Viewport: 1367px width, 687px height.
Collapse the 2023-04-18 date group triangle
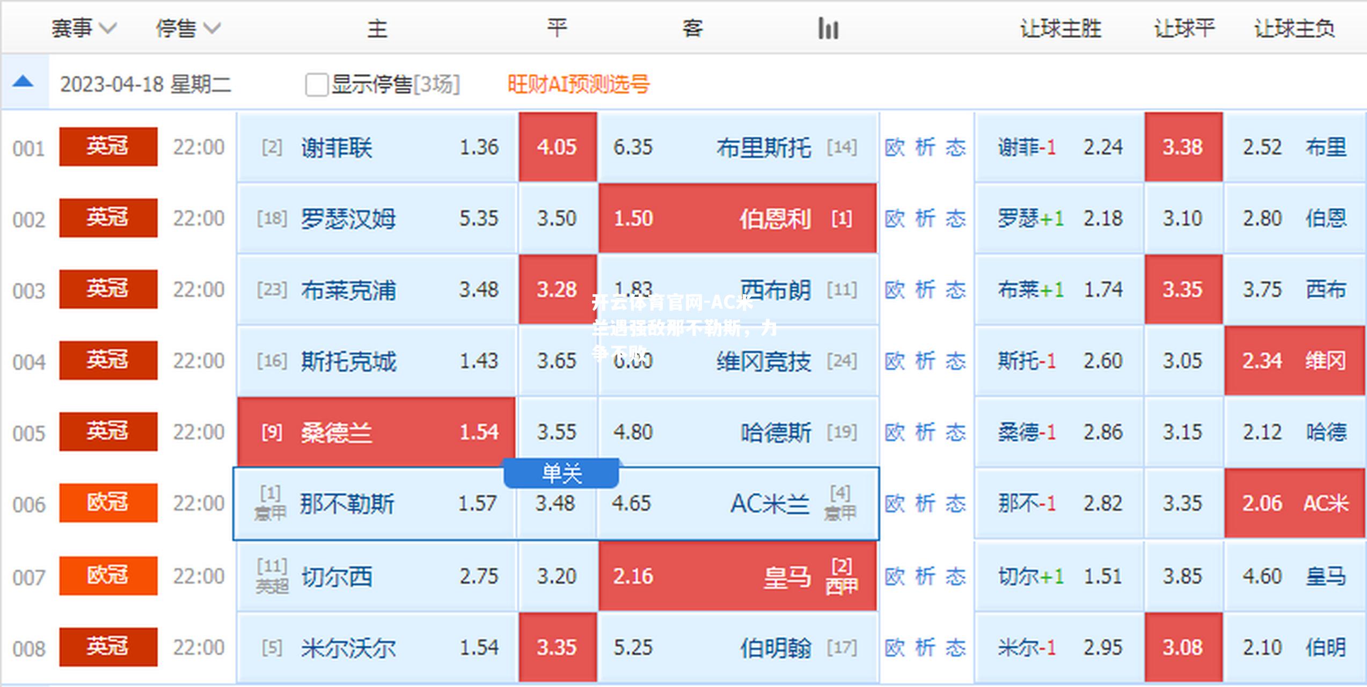pyautogui.click(x=23, y=82)
